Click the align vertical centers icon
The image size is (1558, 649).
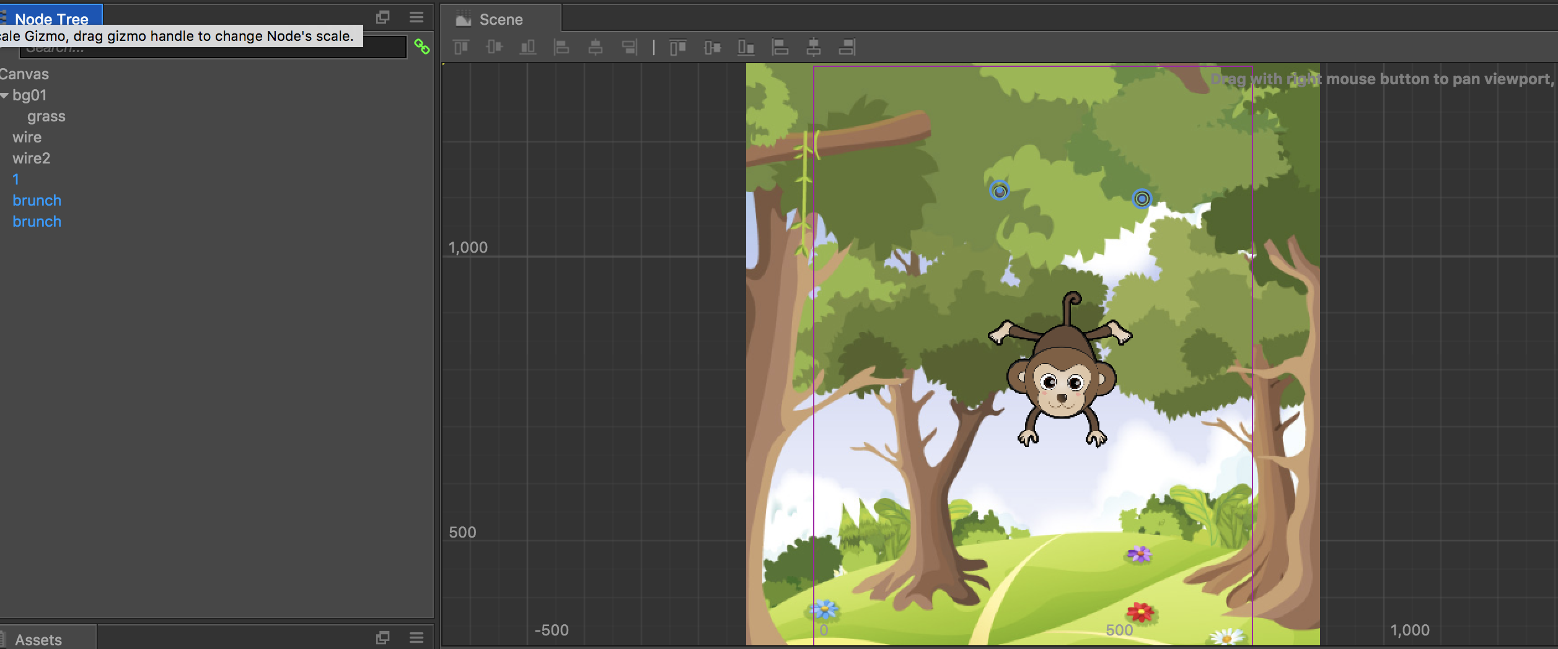click(x=494, y=47)
